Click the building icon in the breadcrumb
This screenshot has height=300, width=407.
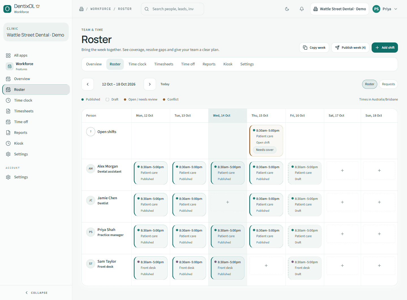(81, 9)
